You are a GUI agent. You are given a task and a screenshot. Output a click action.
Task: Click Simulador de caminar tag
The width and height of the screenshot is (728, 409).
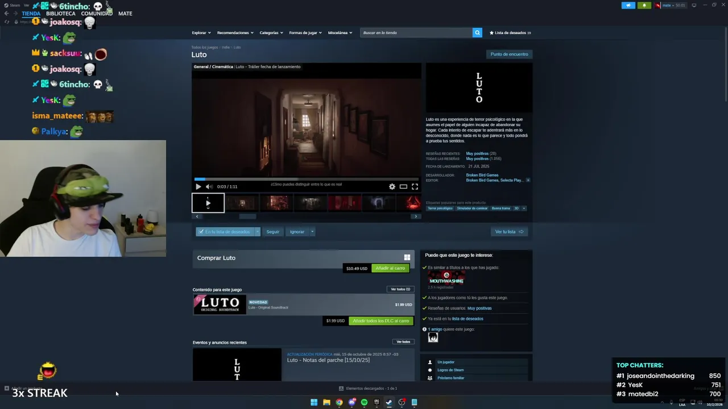(472, 208)
